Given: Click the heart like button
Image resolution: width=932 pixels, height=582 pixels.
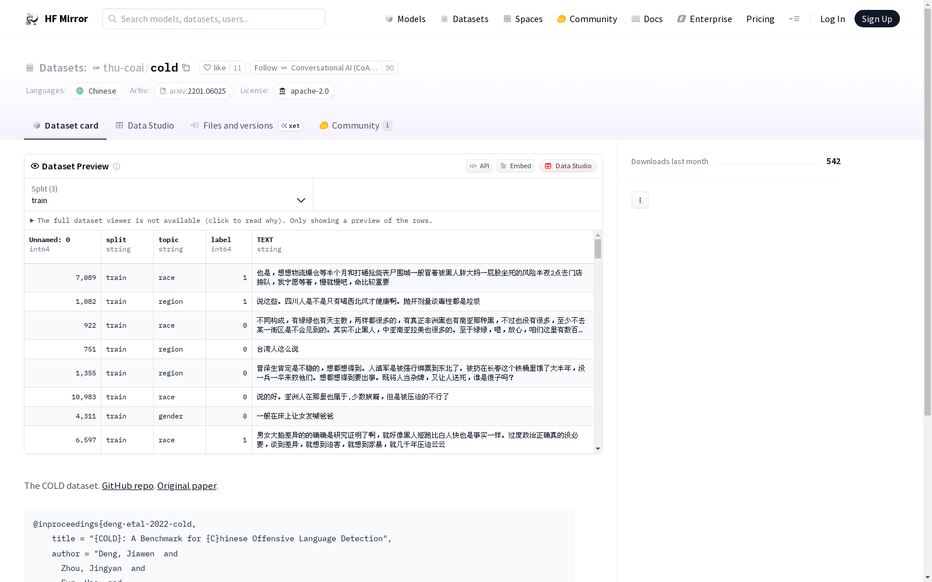Looking at the screenshot, I should coord(214,68).
